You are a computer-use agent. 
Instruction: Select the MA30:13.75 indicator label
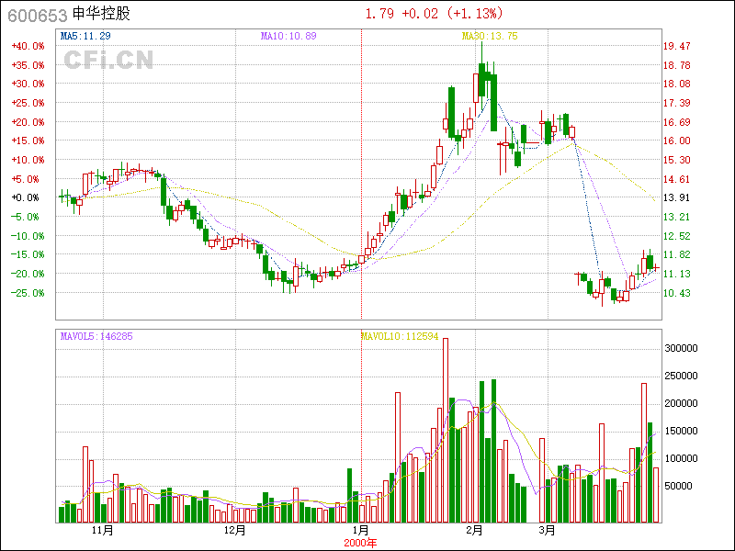click(490, 36)
